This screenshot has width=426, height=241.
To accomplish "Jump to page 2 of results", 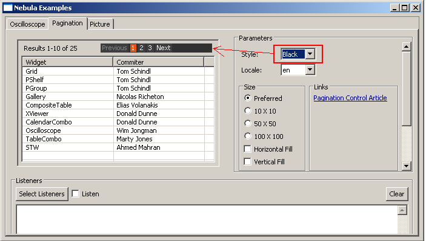I will pyautogui.click(x=141, y=48).
